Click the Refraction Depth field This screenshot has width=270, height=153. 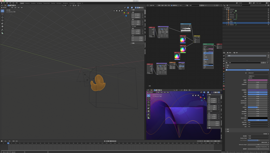click(258, 145)
